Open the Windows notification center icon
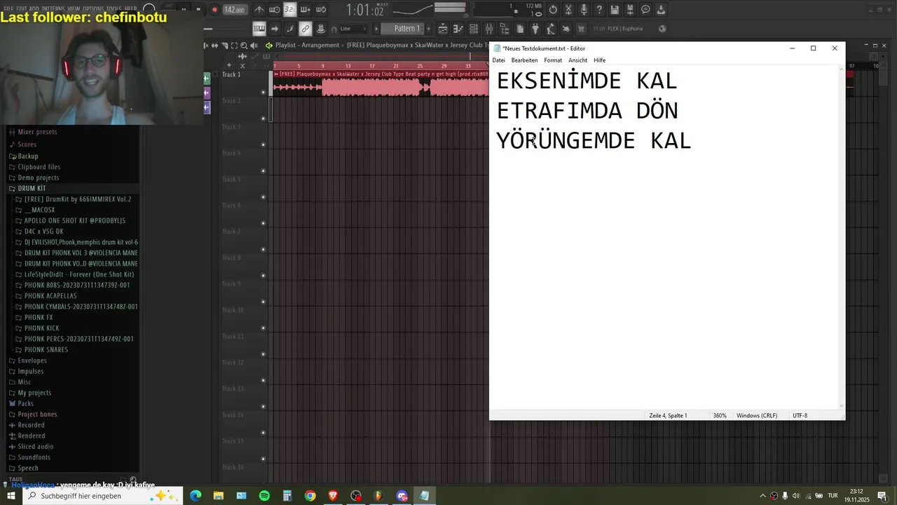This screenshot has width=897, height=505. pos(882,496)
